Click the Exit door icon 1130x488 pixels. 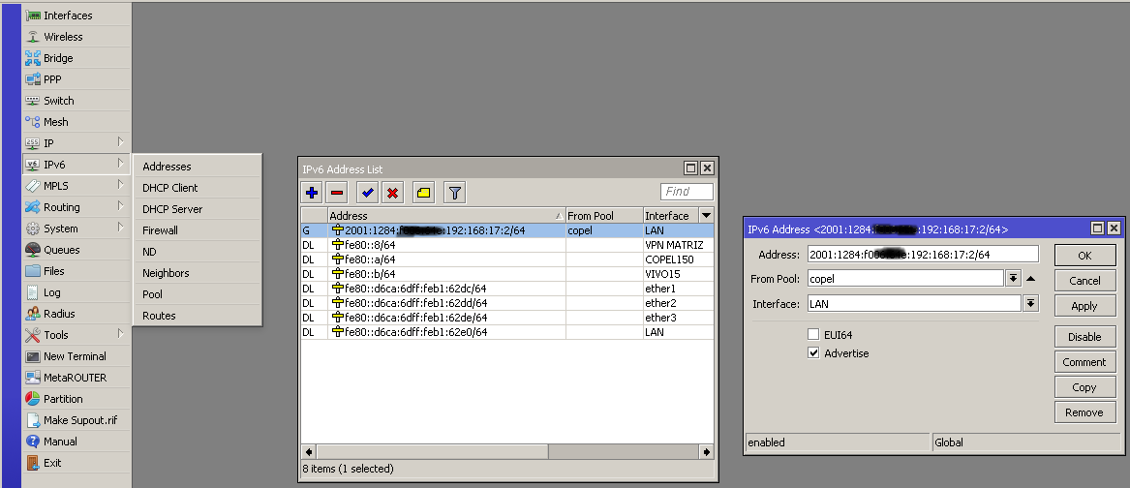click(32, 463)
